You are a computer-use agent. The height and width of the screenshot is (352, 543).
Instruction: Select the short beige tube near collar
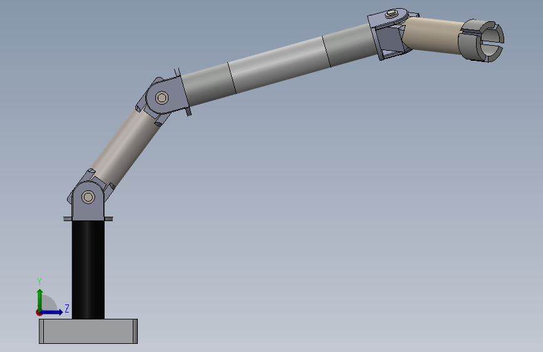[433, 34]
